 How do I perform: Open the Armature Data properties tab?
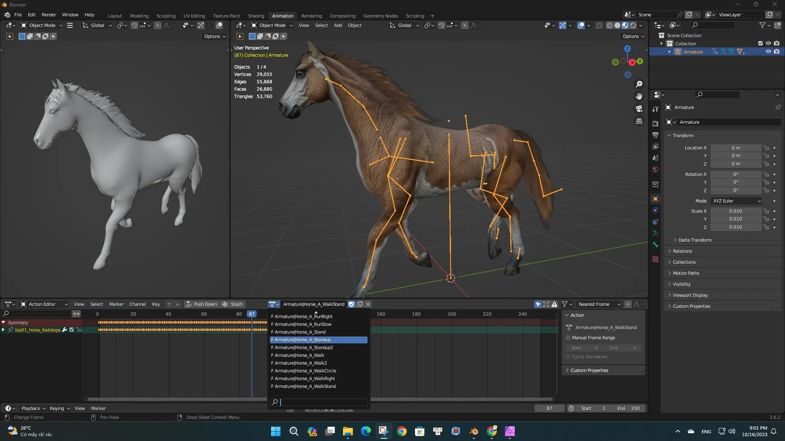pos(655,233)
